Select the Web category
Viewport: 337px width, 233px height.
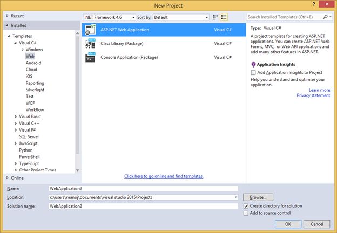coord(30,56)
